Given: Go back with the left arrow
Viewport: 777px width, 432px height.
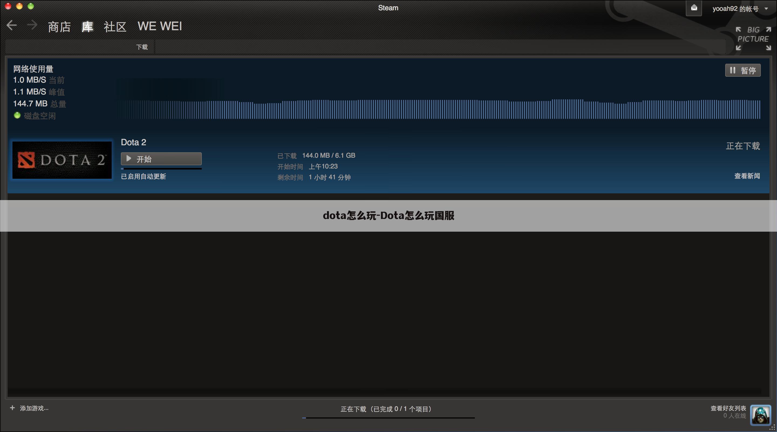Looking at the screenshot, I should 11,25.
